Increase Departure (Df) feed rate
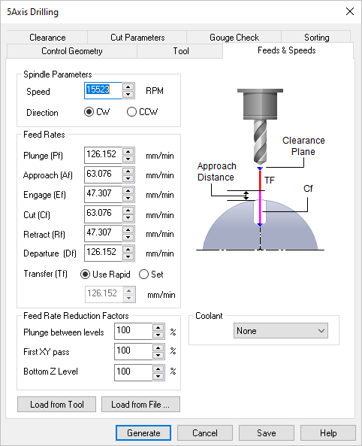Screen dimensions: 362x446 pyautogui.click(x=128, y=250)
